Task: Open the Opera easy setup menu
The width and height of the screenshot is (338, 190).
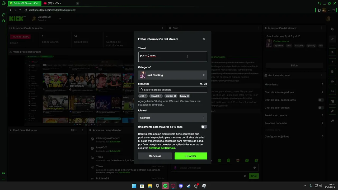Action: pyautogui.click(x=334, y=10)
